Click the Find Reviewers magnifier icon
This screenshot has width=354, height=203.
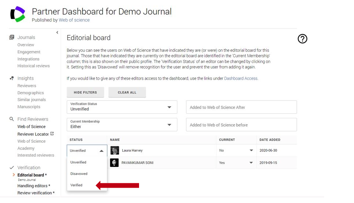[12, 119]
